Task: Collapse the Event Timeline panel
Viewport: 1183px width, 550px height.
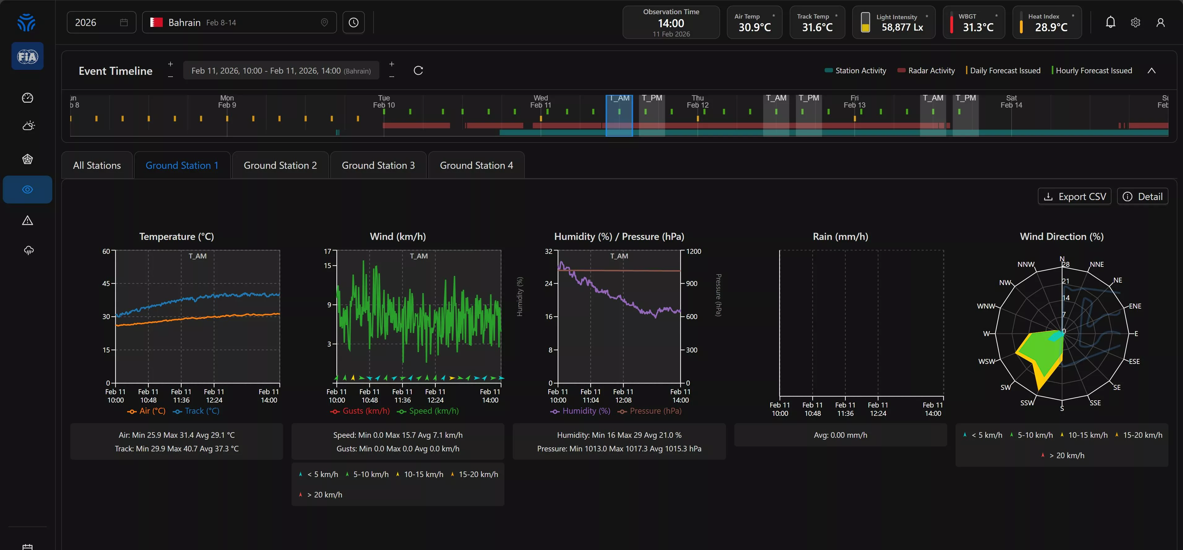Action: click(x=1151, y=70)
